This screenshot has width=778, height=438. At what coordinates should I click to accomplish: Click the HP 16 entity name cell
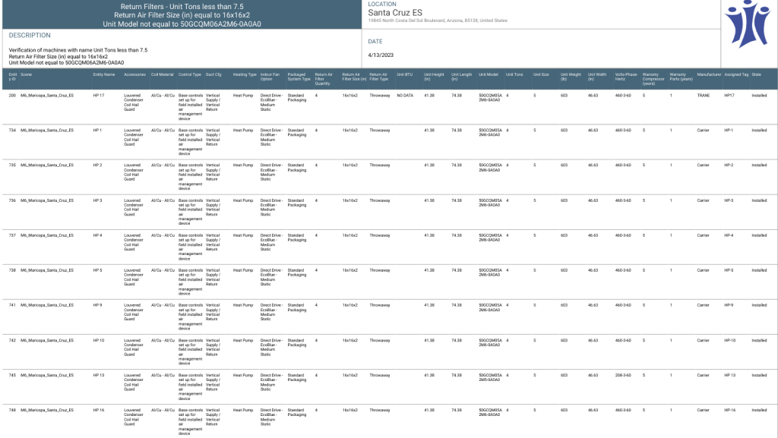tap(99, 410)
